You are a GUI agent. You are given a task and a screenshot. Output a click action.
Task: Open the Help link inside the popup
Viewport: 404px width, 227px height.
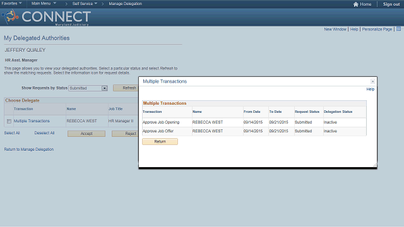tap(371, 90)
